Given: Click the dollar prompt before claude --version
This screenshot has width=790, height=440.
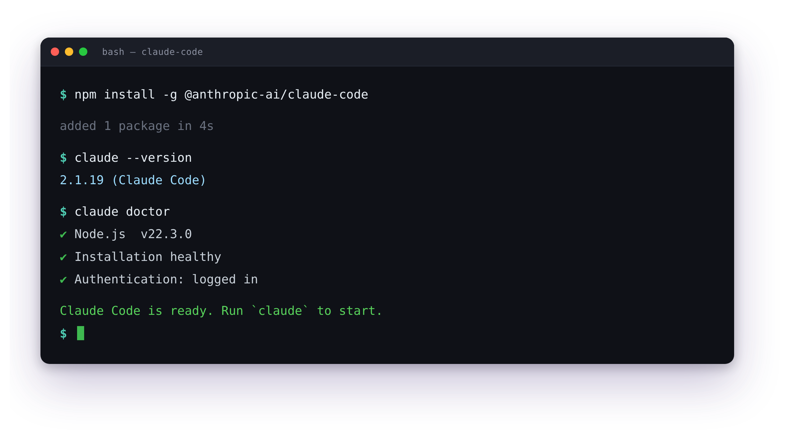Looking at the screenshot, I should [x=63, y=158].
